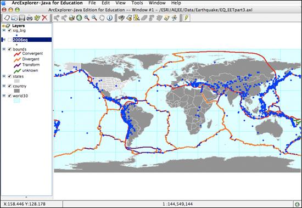
Task: Select the bounds layer name
Action: 20,49
